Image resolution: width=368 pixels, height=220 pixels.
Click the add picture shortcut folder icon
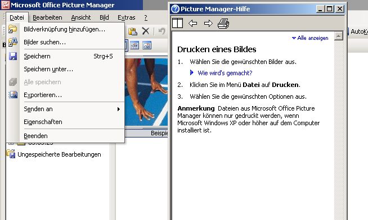(x=13, y=29)
